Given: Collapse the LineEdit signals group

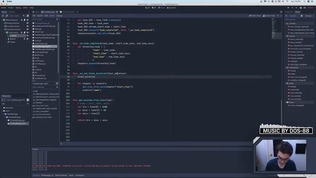Looking at the screenshot, I should 286,23.
